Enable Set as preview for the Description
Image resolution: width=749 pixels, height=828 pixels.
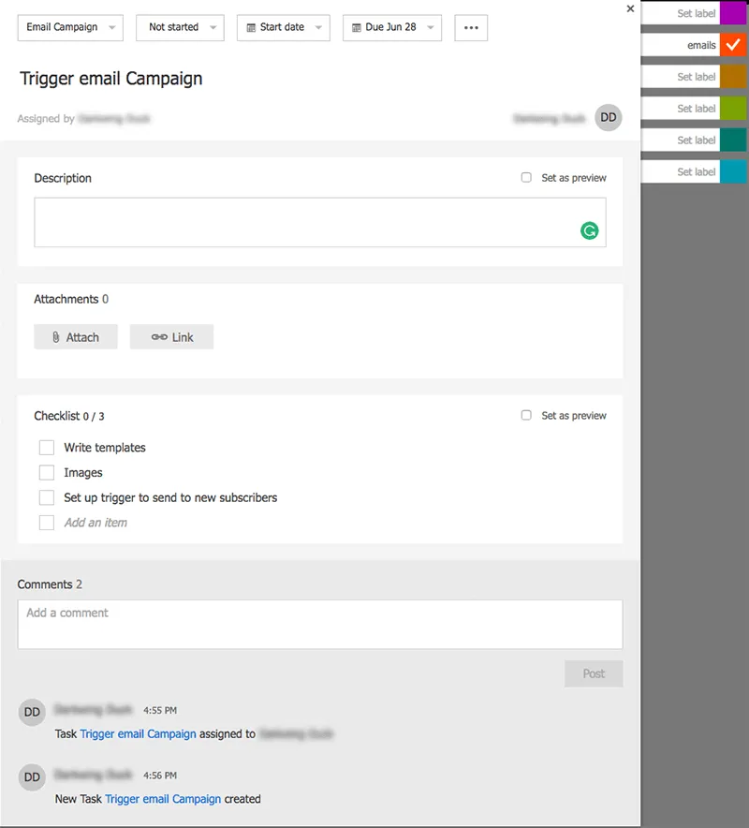[526, 177]
